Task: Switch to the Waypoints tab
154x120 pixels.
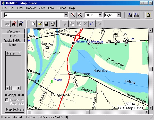Action: tap(13, 31)
